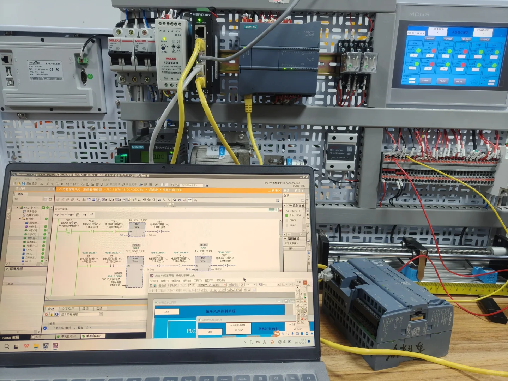Collapse the 项目树 panel arrow
508x381 pixels.
[x=53, y=189]
